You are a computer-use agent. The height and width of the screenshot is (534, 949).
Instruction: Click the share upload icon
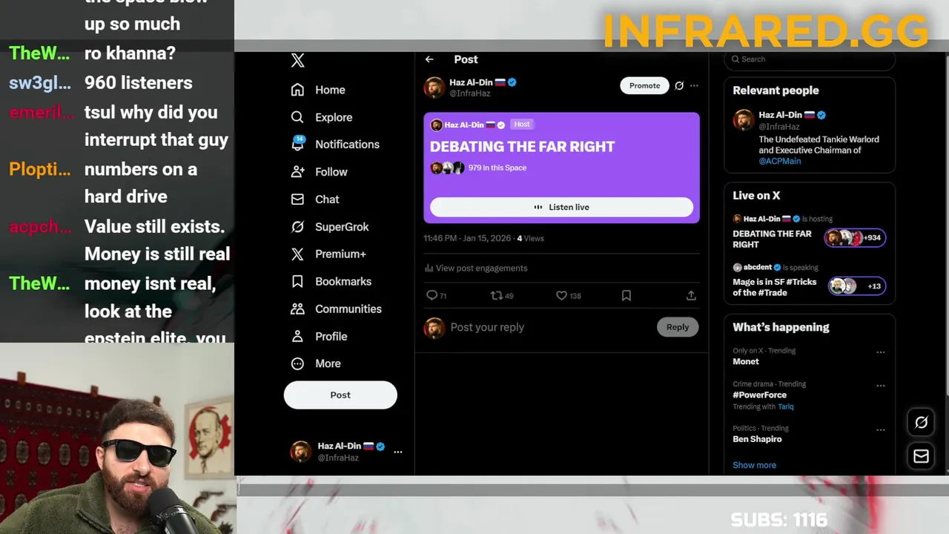[x=691, y=296]
